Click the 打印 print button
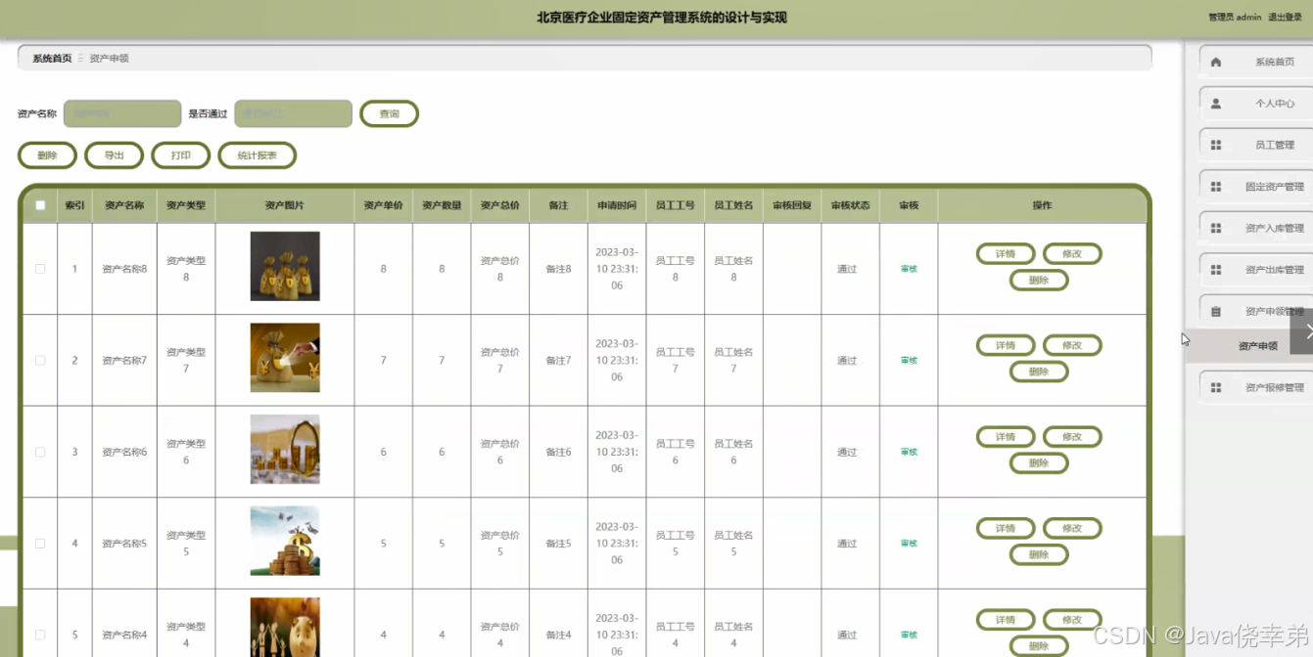Viewport: 1313px width, 657px height. (x=181, y=155)
